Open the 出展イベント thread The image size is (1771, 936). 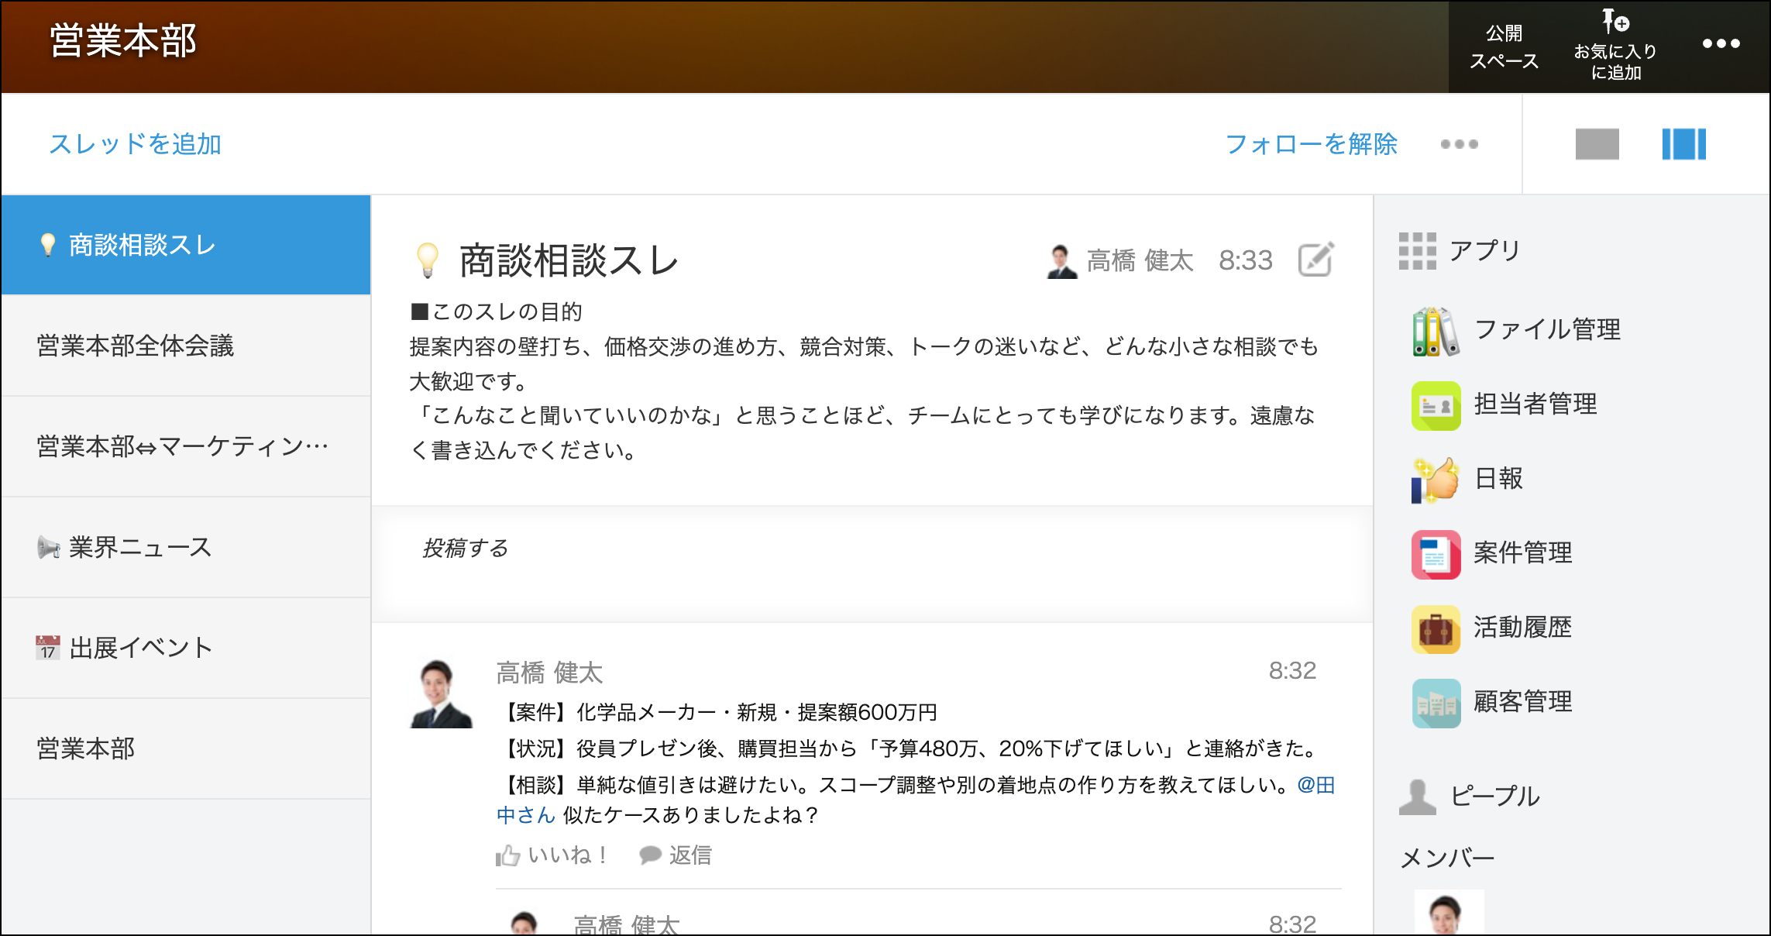click(x=186, y=648)
